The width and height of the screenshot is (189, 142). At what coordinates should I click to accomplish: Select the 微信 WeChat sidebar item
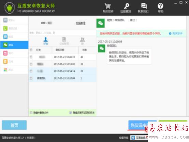click(14, 45)
